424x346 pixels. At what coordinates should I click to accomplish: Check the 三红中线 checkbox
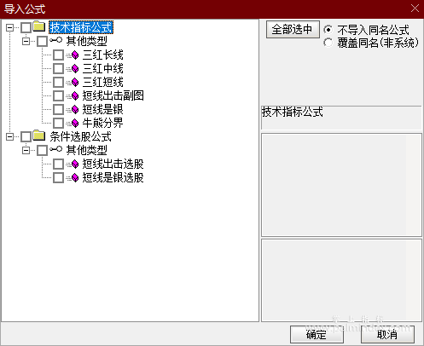58,68
